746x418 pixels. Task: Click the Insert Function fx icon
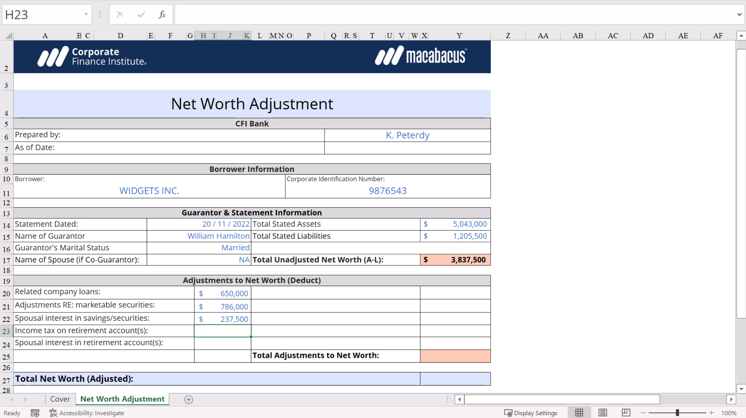(x=162, y=14)
